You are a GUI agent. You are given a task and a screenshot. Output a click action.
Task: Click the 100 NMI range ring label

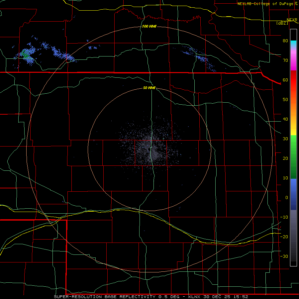click(149, 26)
